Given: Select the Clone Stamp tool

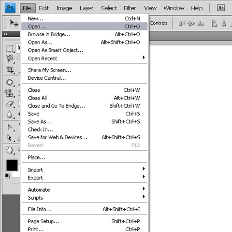Looking at the screenshot, I should [9, 93].
